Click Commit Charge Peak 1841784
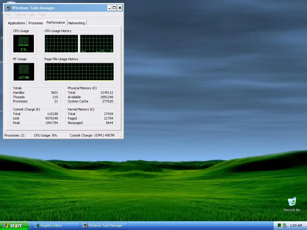Viewport: 307px width, 230px height. click(52, 123)
